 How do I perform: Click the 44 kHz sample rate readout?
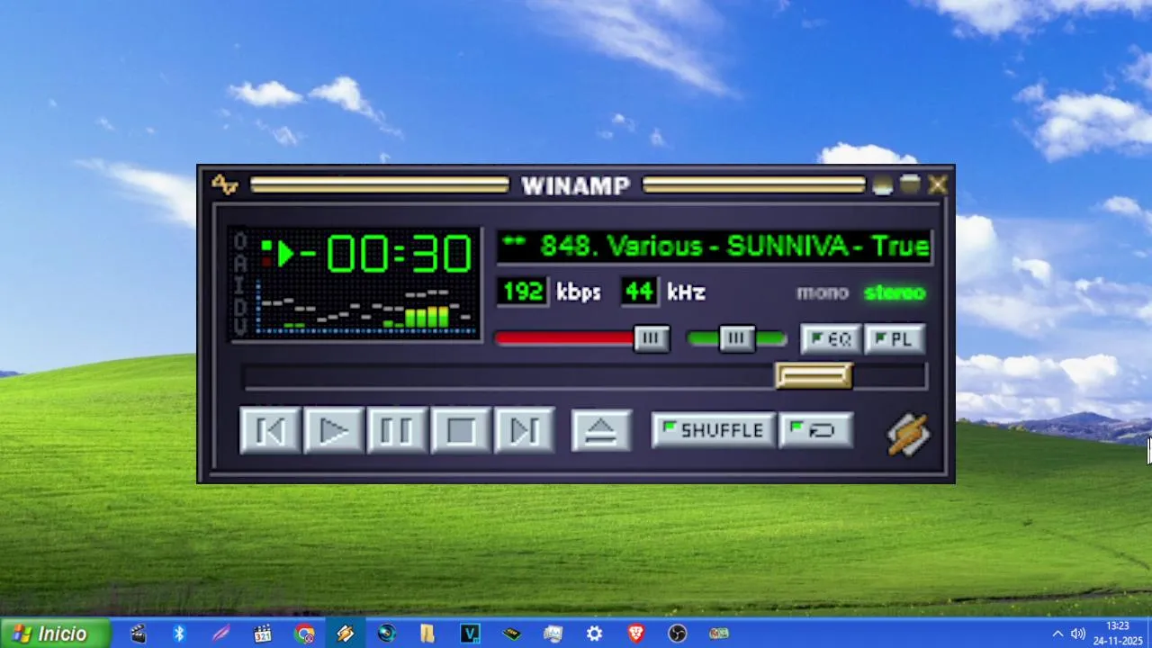[x=639, y=292]
